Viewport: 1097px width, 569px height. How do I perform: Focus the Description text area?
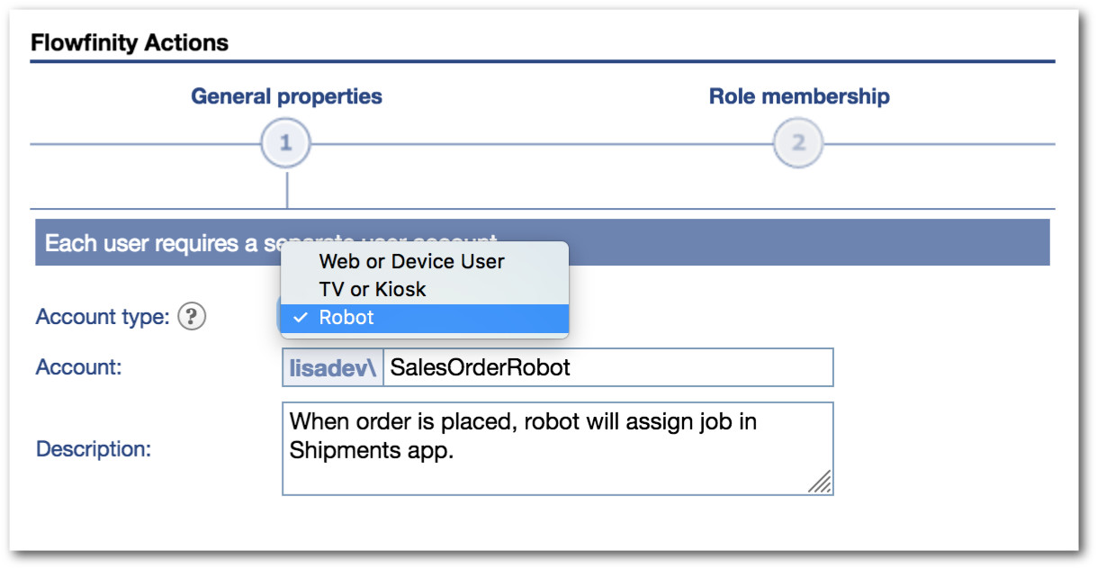[x=557, y=468]
